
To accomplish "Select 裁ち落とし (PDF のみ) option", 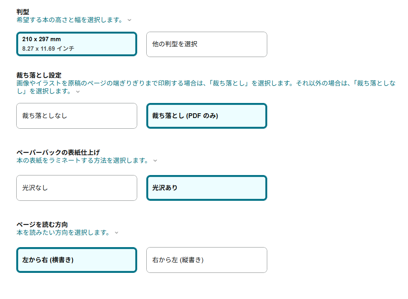I will pos(207,116).
